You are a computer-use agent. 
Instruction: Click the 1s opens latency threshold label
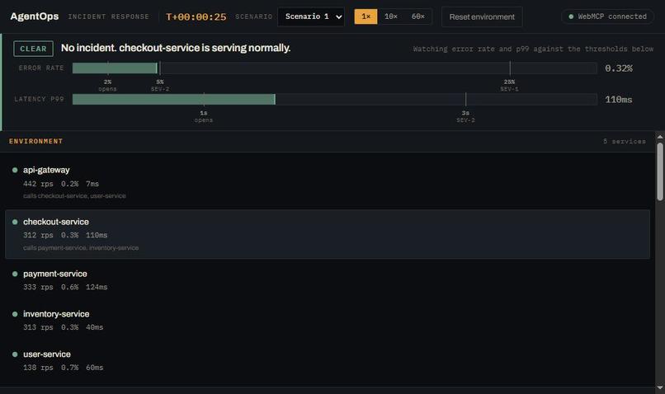(204, 116)
